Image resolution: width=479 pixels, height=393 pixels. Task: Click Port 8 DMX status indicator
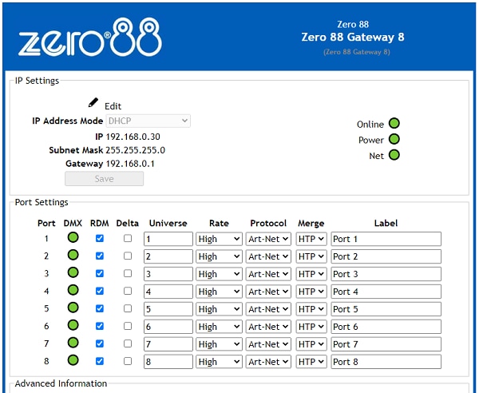pyautogui.click(x=73, y=360)
